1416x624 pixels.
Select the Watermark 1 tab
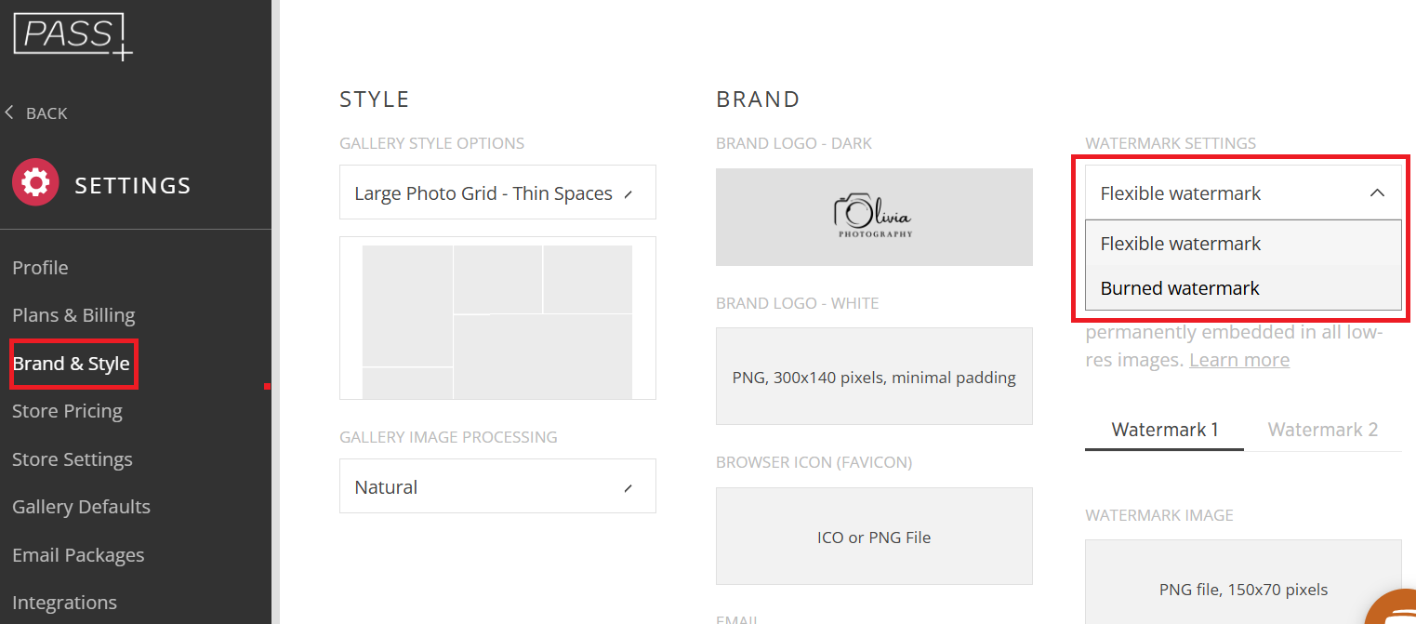tap(1164, 430)
